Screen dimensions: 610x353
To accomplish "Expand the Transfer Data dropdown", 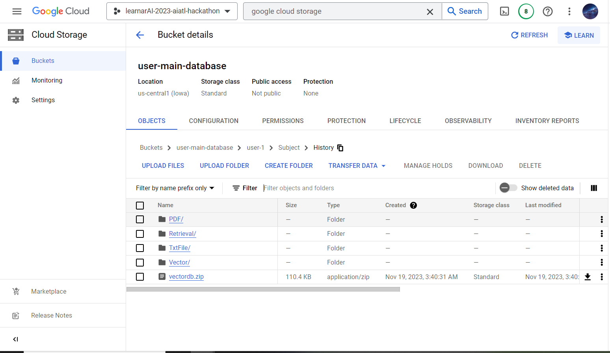I will click(357, 166).
